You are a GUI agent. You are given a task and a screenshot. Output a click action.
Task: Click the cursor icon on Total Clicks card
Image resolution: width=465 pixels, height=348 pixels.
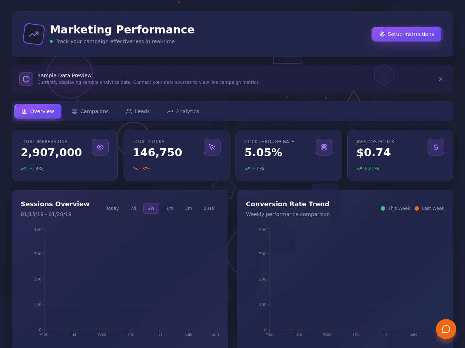(212, 147)
